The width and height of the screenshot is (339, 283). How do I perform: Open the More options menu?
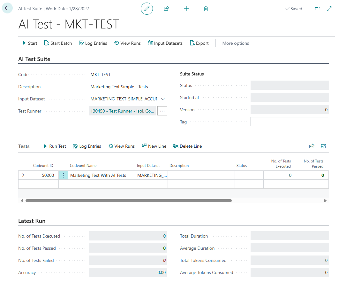pyautogui.click(x=235, y=43)
